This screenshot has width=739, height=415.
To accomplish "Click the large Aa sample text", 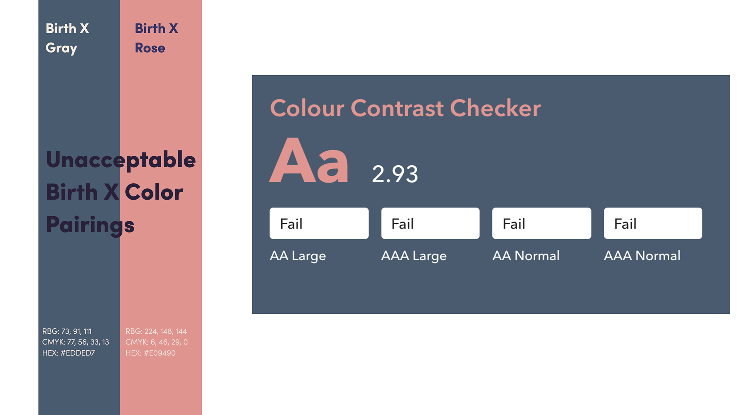I will pyautogui.click(x=309, y=160).
